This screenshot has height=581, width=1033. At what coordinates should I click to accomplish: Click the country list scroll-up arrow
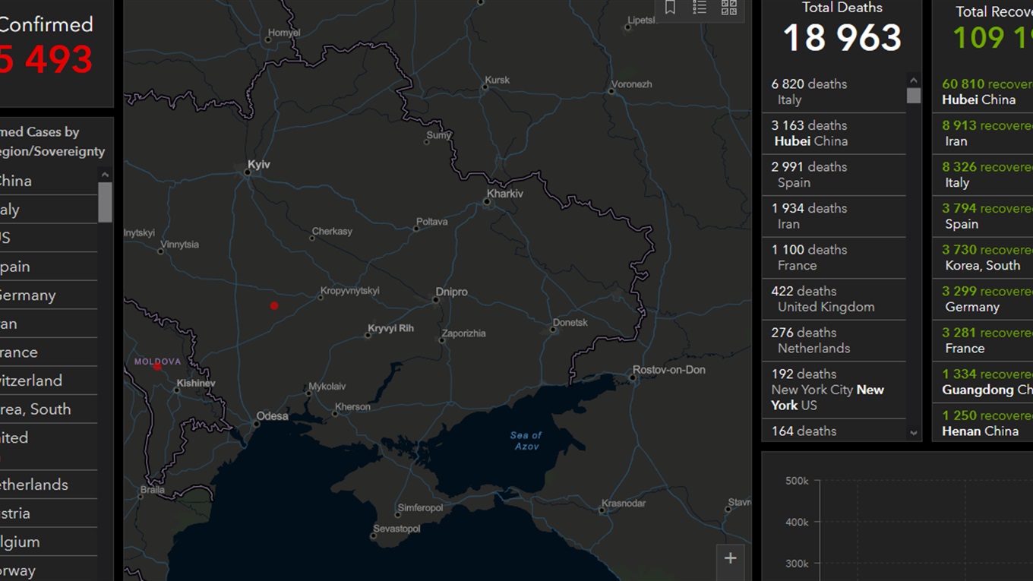[105, 175]
